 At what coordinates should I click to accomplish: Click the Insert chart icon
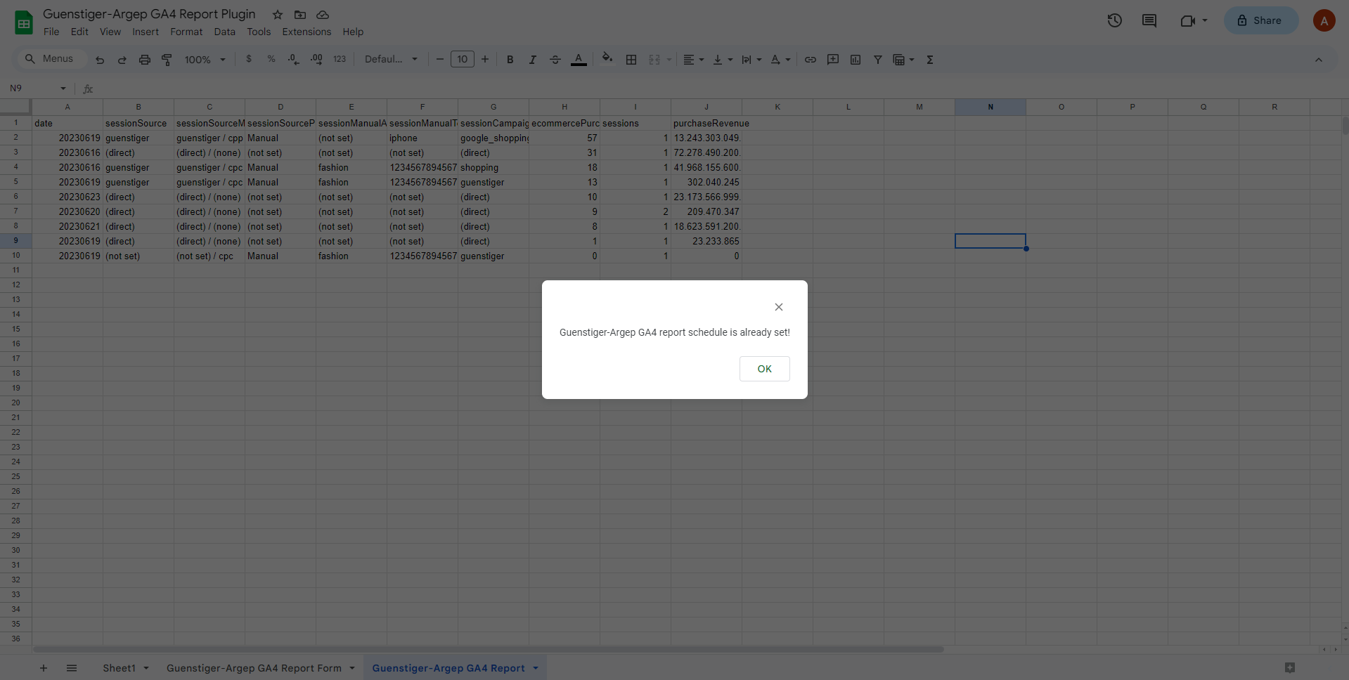856,60
